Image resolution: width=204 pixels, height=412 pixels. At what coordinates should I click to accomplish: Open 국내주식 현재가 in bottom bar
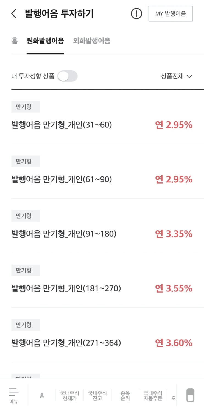tap(70, 395)
